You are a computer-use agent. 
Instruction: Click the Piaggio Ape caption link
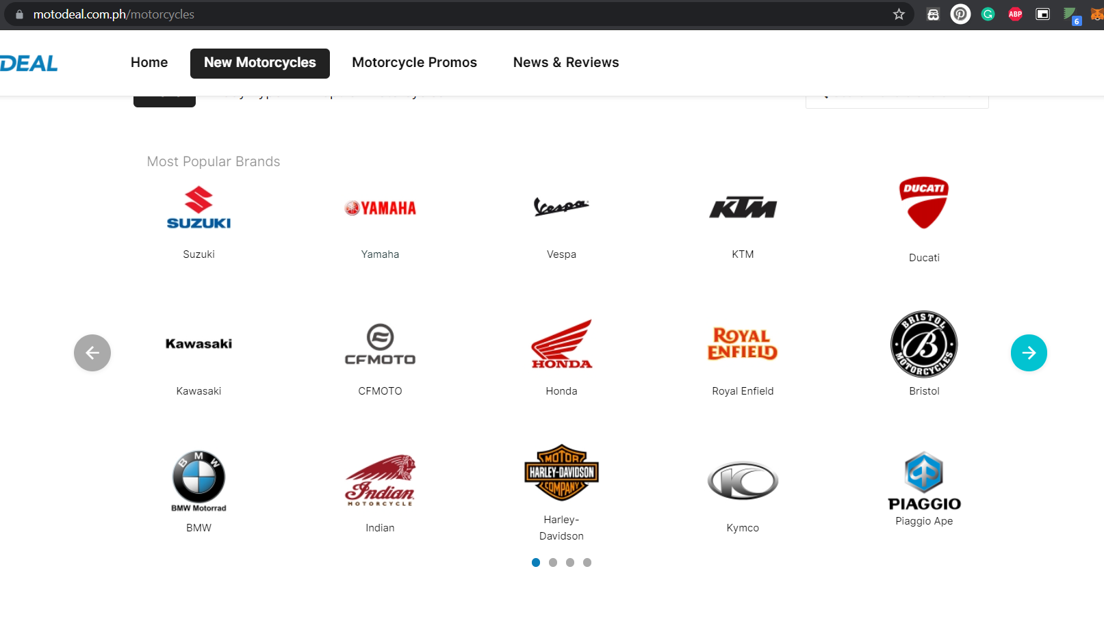point(924,521)
